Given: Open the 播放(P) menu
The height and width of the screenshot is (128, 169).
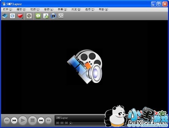Looking at the screenshot, I should tap(21, 9).
